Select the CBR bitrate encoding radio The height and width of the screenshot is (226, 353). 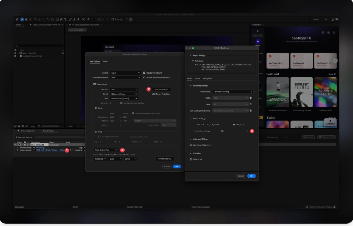pos(213,125)
